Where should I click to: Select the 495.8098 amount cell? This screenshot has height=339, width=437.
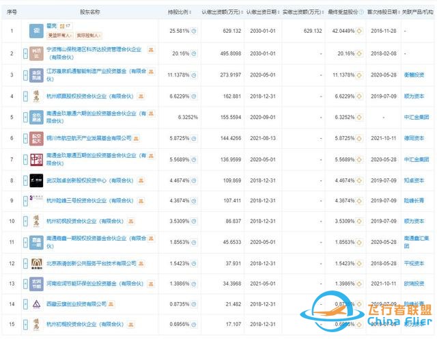point(231,53)
